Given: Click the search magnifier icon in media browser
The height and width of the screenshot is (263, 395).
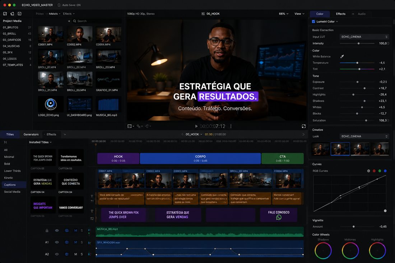Looking at the screenshot, I should click(75, 21).
